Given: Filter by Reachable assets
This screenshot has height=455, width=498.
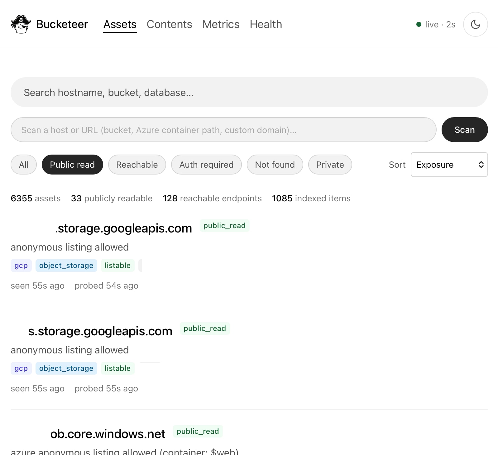Looking at the screenshot, I should pos(137,165).
